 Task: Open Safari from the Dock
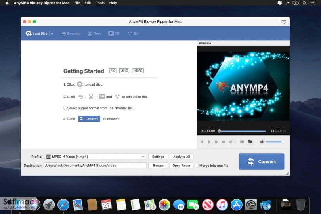click(63, 204)
